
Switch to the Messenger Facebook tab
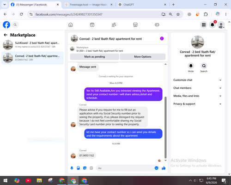pyautogui.click(x=35, y=5)
